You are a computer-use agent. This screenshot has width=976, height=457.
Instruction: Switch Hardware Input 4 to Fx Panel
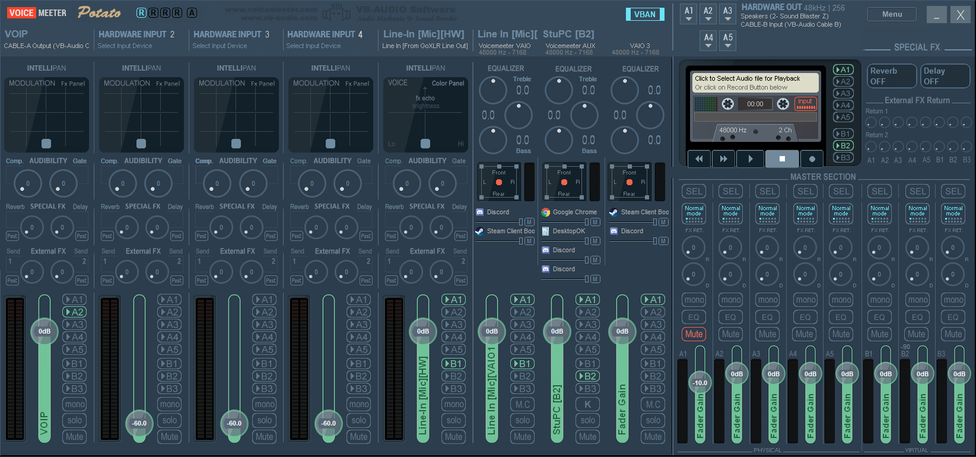point(357,84)
